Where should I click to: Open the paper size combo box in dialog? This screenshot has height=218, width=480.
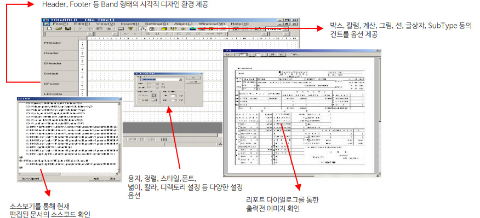[161, 79]
